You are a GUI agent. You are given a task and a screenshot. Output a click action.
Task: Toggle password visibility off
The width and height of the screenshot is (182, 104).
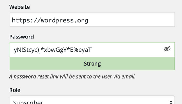167,49
